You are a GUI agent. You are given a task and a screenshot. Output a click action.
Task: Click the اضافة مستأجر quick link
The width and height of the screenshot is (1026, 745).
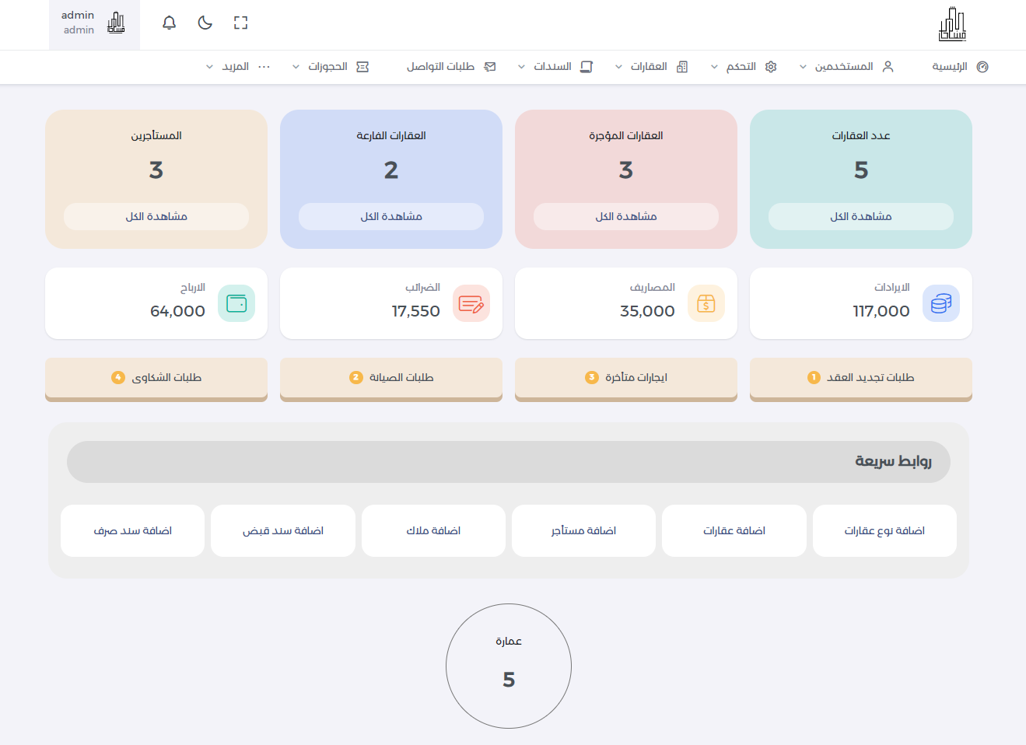coord(583,531)
